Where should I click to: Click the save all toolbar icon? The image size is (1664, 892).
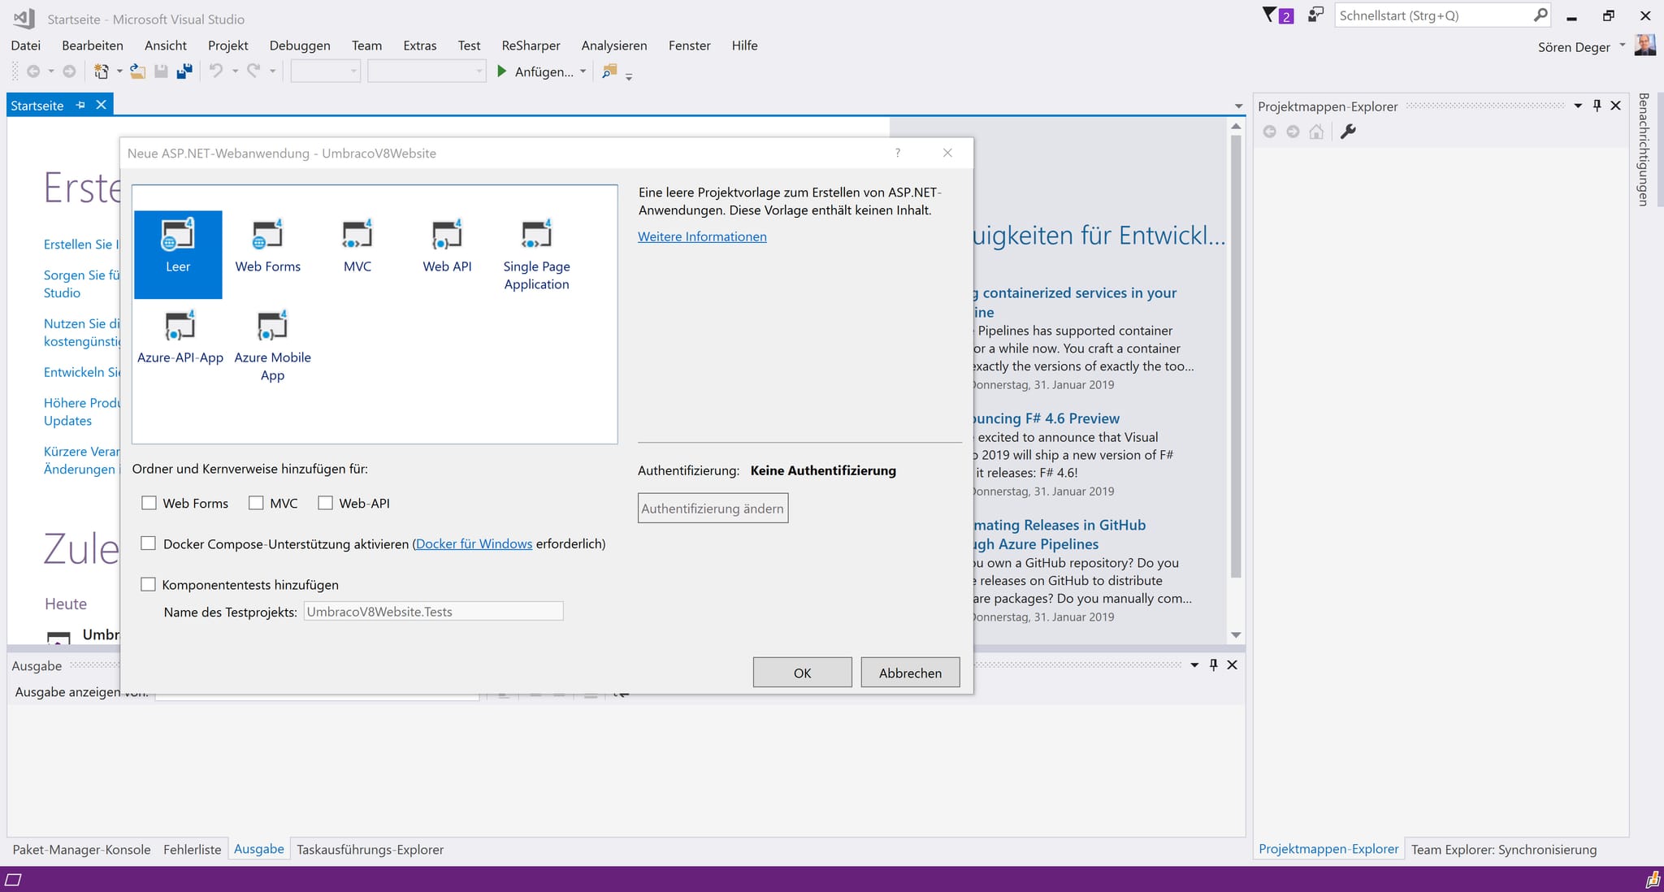(x=184, y=71)
